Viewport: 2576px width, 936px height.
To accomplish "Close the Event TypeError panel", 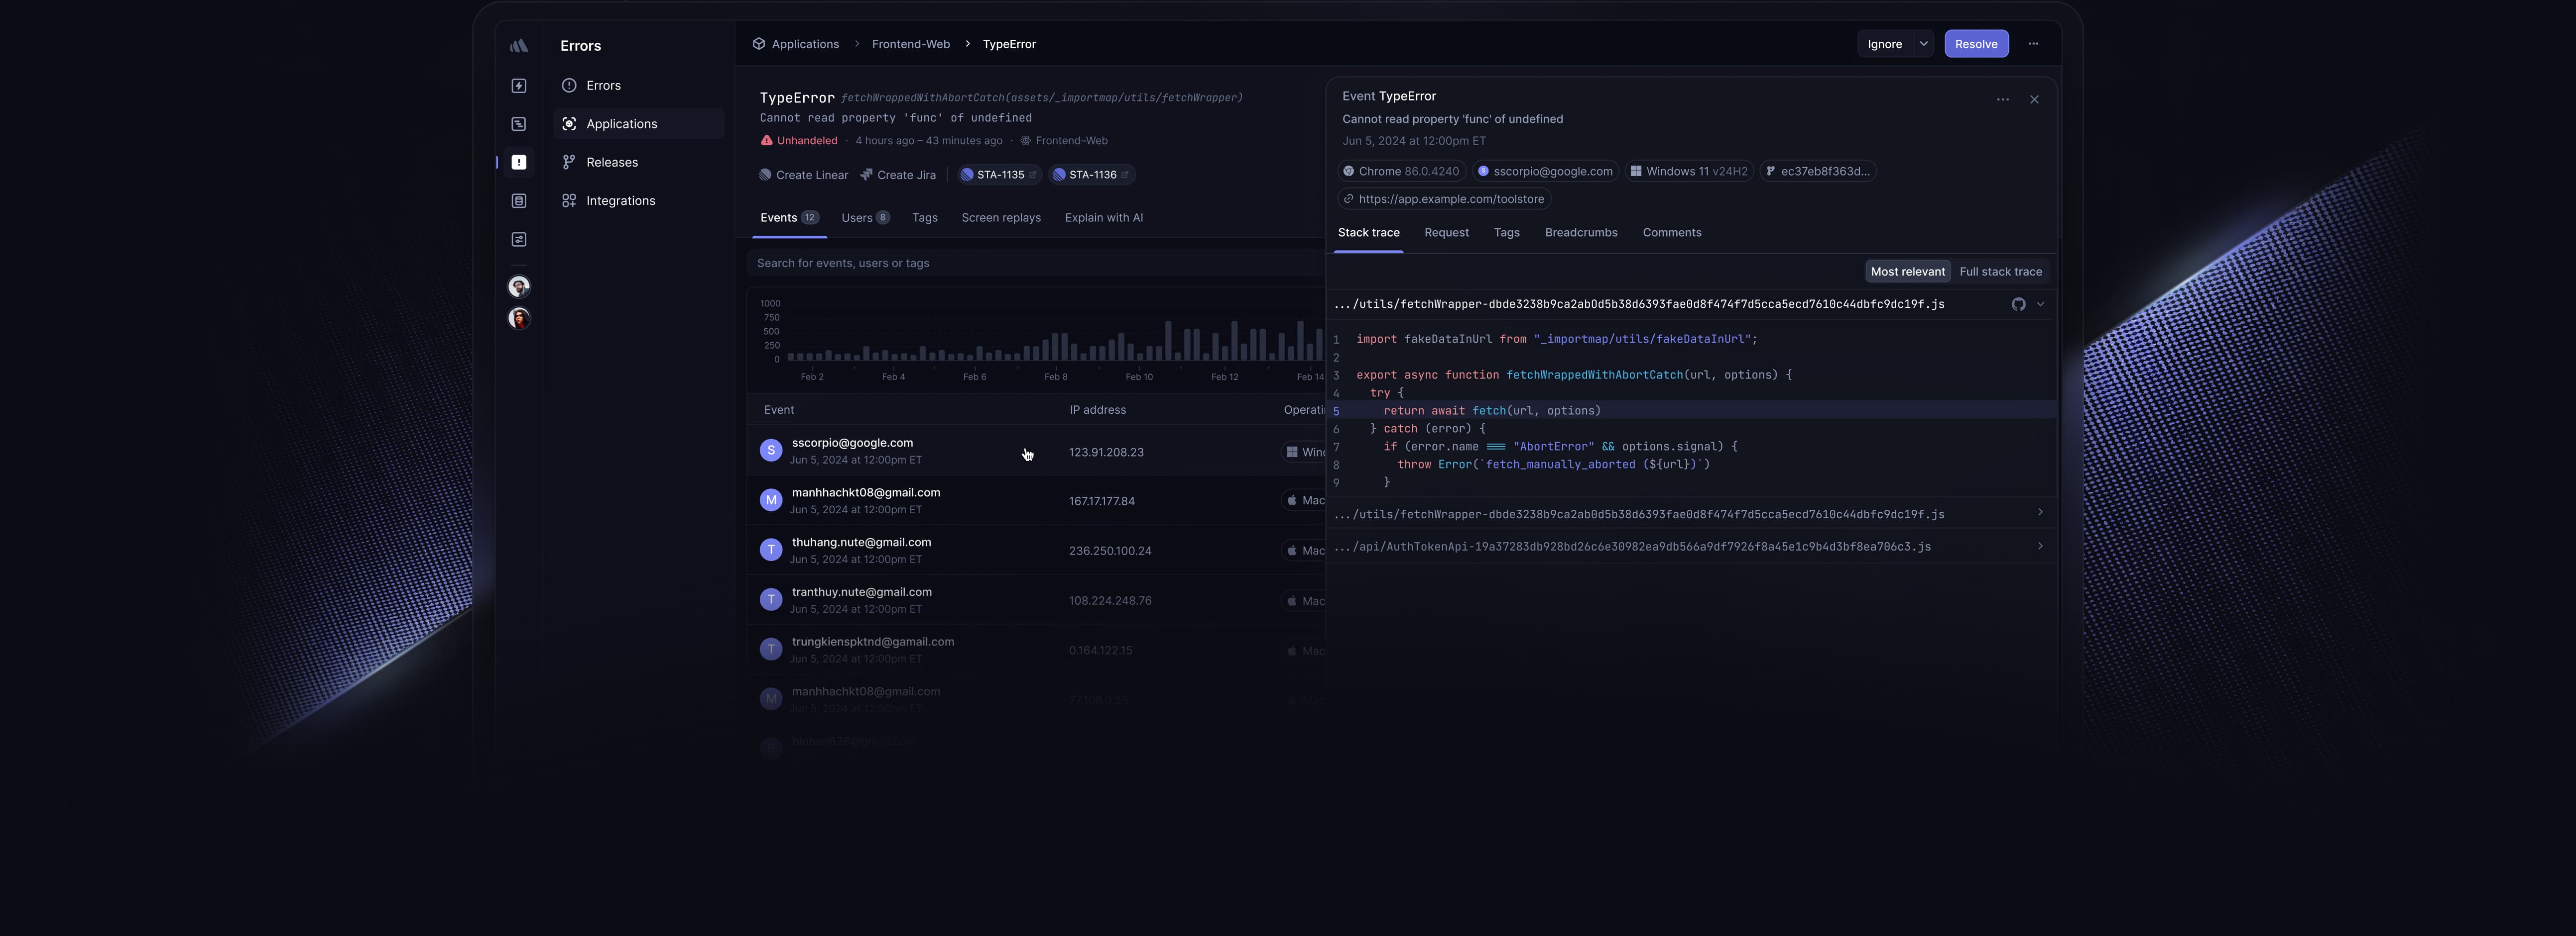I will point(2033,100).
